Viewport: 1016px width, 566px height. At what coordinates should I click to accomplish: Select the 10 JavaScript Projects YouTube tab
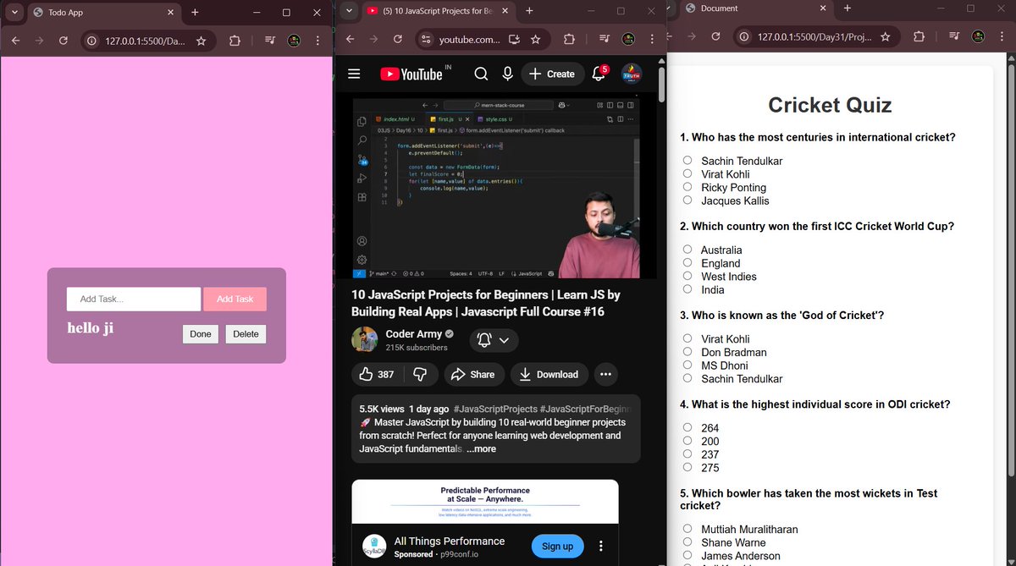click(438, 11)
